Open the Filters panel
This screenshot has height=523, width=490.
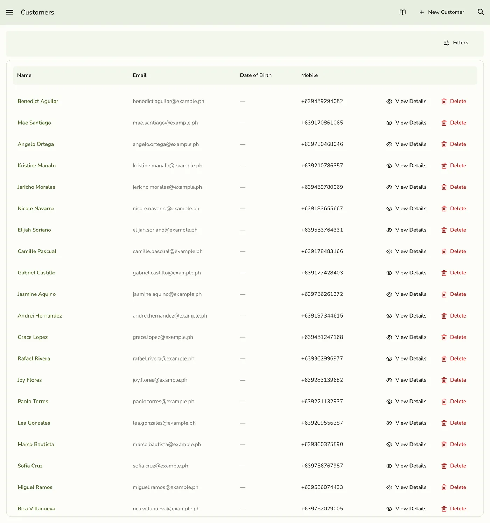[x=456, y=43]
